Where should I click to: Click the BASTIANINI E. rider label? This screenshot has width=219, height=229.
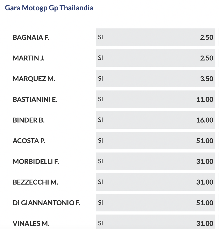35,100
